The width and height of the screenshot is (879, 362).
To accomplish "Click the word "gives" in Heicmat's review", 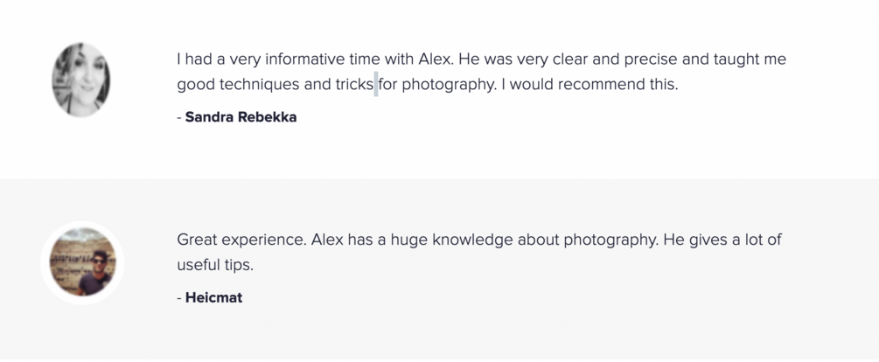I will [709, 240].
